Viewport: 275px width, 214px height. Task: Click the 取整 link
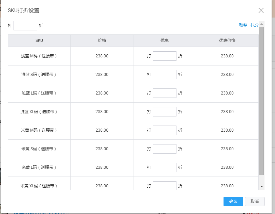coord(243,25)
